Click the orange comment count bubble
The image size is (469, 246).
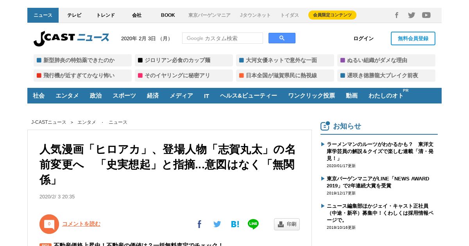click(x=49, y=224)
